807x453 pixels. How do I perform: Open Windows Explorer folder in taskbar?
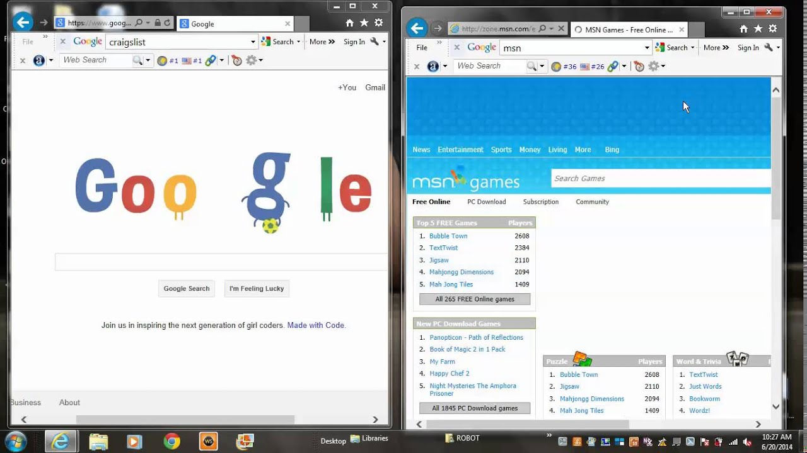point(98,441)
